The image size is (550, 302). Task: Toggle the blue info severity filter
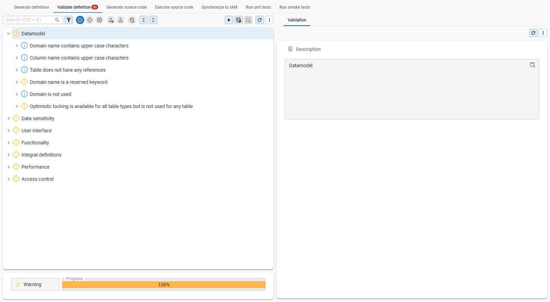point(80,20)
